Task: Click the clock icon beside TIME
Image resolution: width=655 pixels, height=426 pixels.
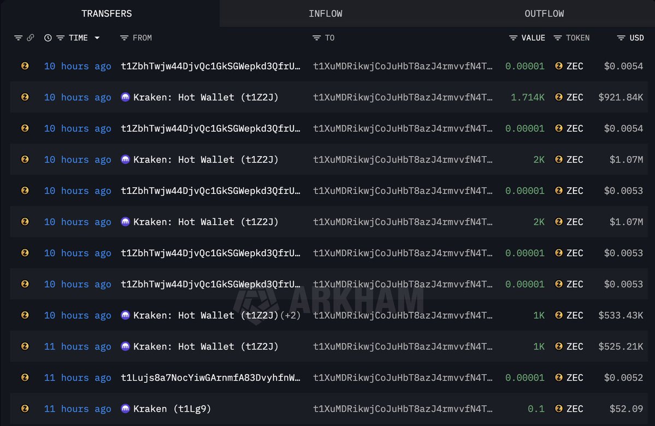Action: click(48, 38)
